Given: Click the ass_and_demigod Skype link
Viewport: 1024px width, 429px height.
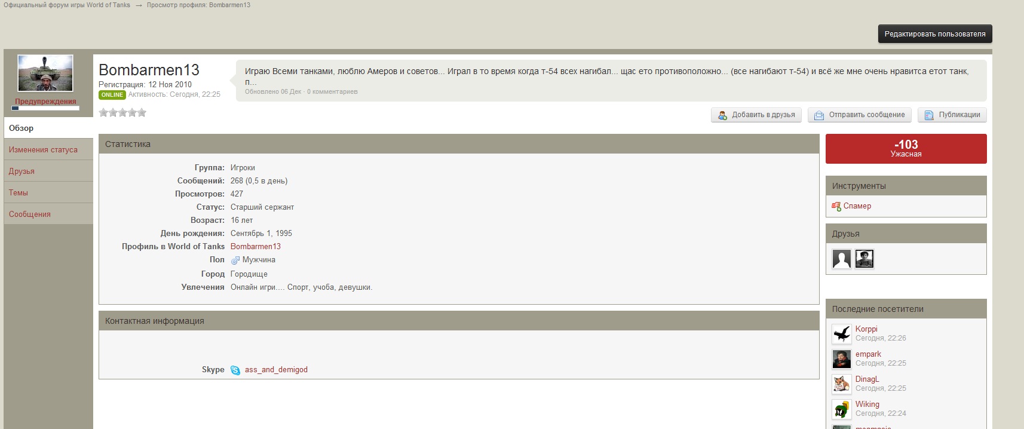Looking at the screenshot, I should (276, 370).
